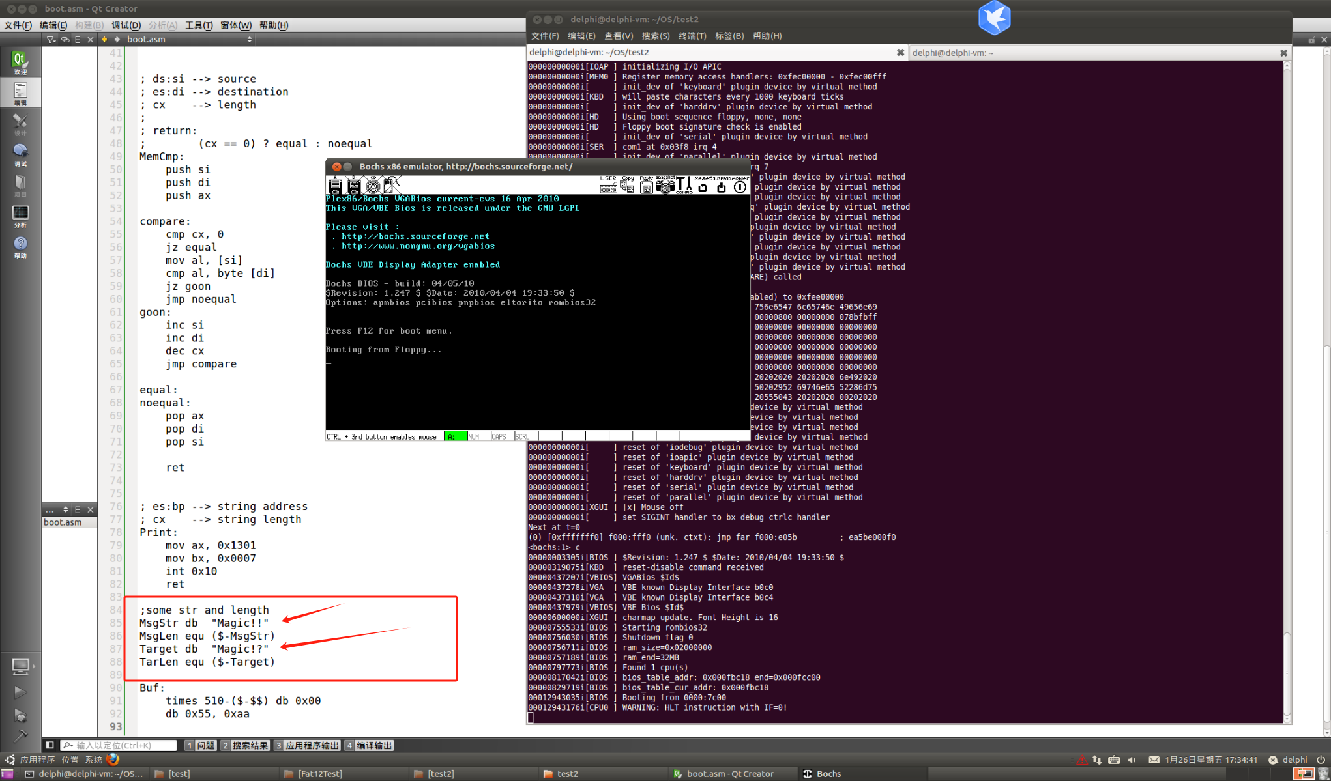Take a Bochs snapshot with camera icon
Screen dimensions: 1331x781
pyautogui.click(x=665, y=187)
